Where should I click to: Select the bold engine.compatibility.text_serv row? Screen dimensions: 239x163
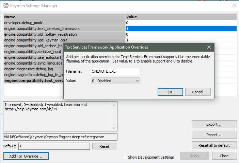pos(33,80)
